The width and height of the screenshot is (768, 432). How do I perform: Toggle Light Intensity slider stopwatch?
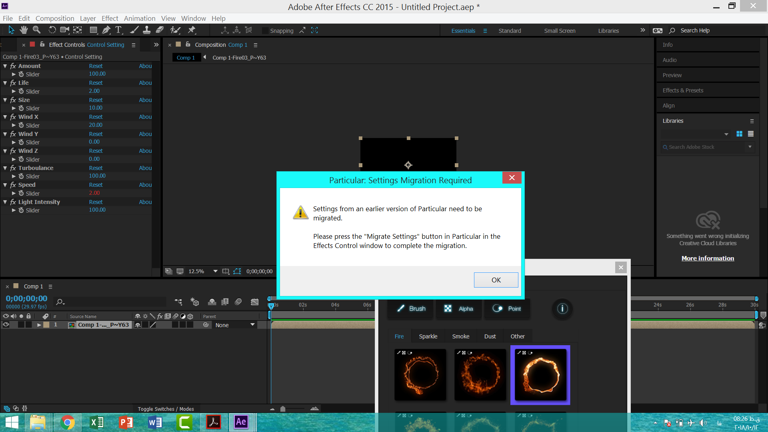(21, 210)
